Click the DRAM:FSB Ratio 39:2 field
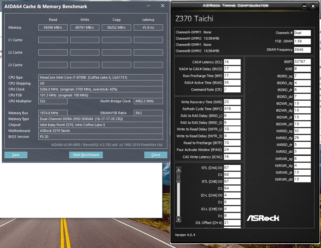 tap(148, 113)
